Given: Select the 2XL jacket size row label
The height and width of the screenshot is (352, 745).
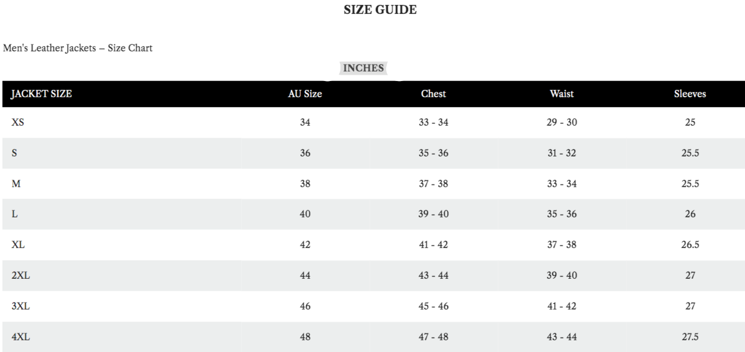Looking at the screenshot, I should [x=20, y=275].
